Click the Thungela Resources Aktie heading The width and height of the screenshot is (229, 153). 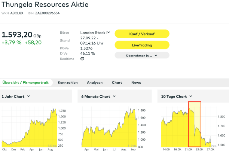click(45, 4)
